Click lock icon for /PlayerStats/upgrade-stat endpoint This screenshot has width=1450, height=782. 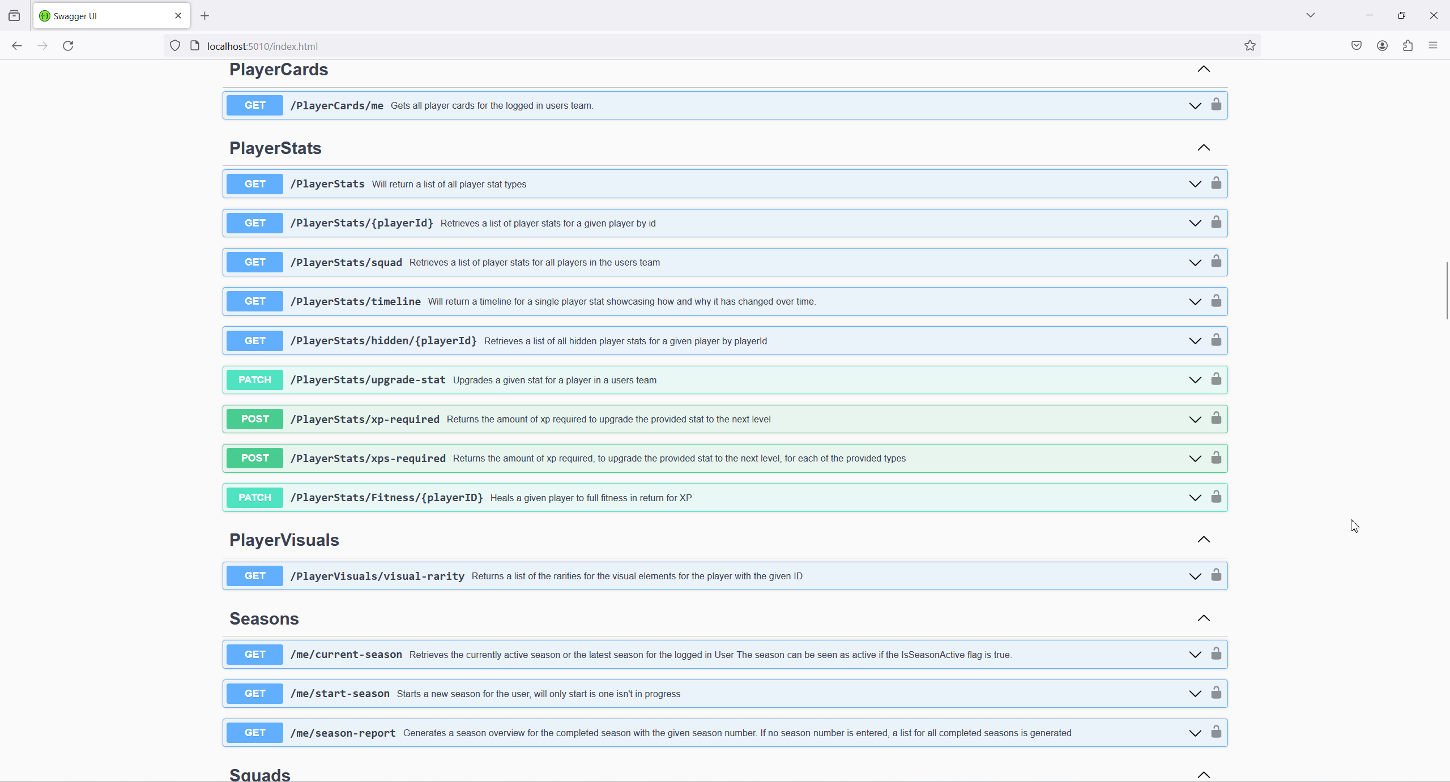pyautogui.click(x=1216, y=379)
